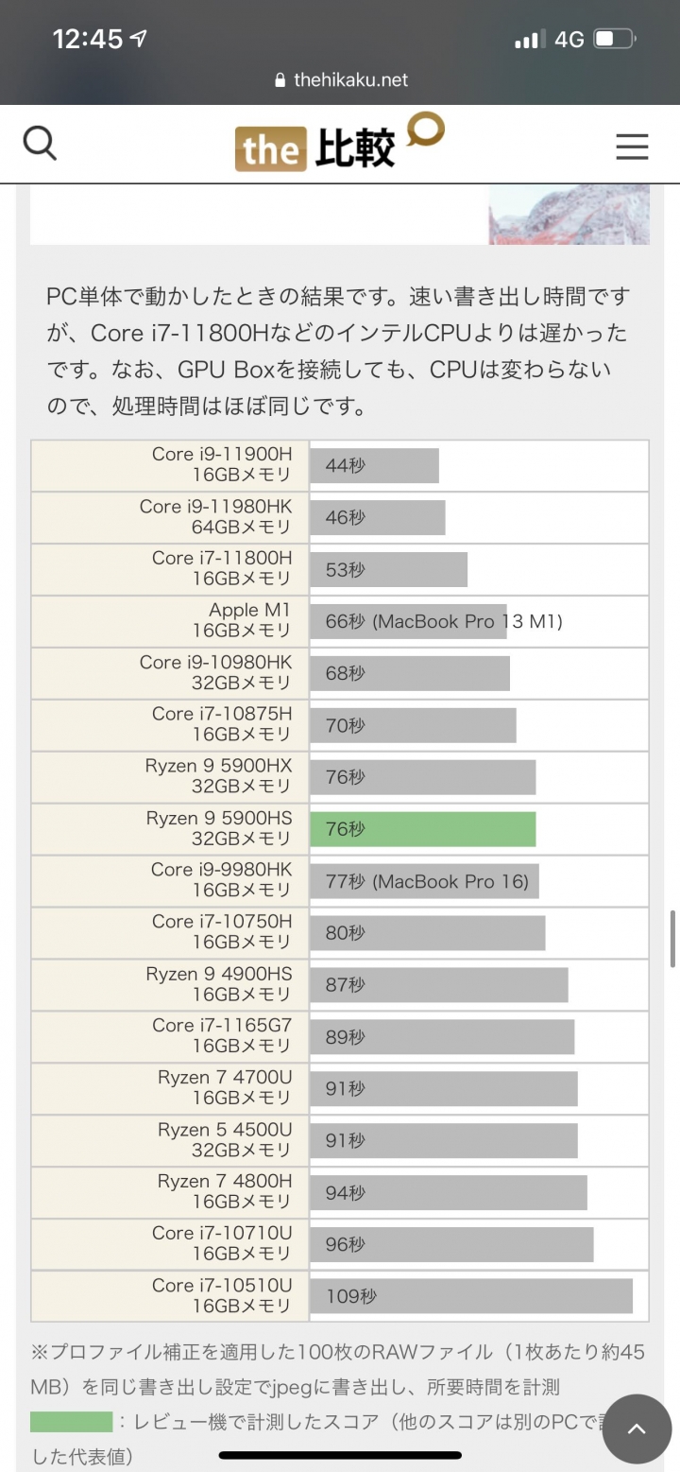Tap the home indicator bar at bottom

point(340,1455)
